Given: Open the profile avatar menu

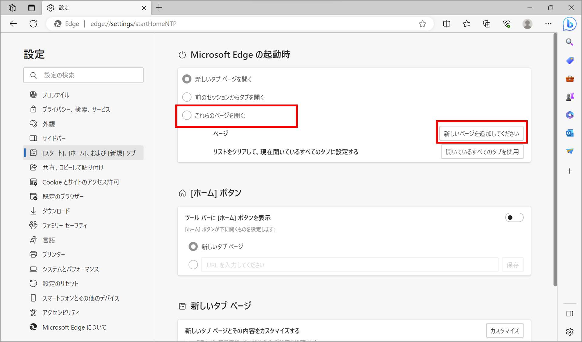Looking at the screenshot, I should pos(527,24).
